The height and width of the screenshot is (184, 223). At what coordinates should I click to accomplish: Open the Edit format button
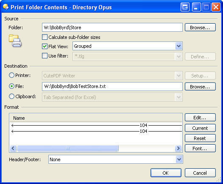[x=200, y=118]
